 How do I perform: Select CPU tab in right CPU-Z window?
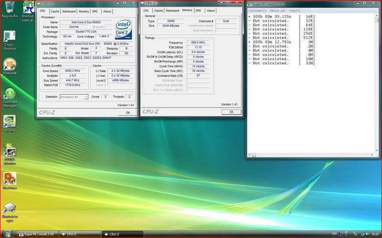pos(146,10)
